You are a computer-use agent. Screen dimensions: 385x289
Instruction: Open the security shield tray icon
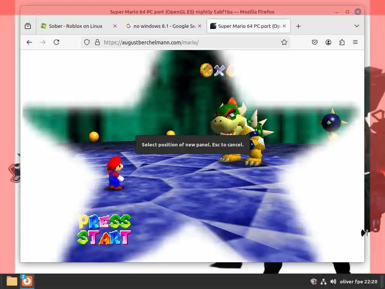pos(314,281)
